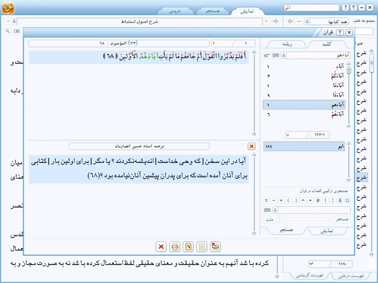Click the جستجو search button
Image resolution: width=378 pixels, height=283 pixels.
tap(342, 219)
